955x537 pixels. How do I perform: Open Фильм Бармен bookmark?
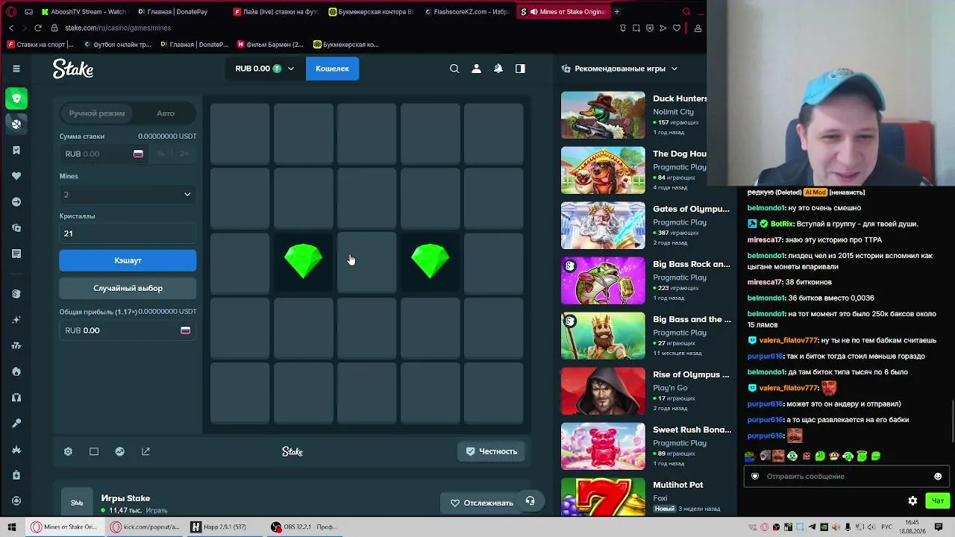click(270, 44)
